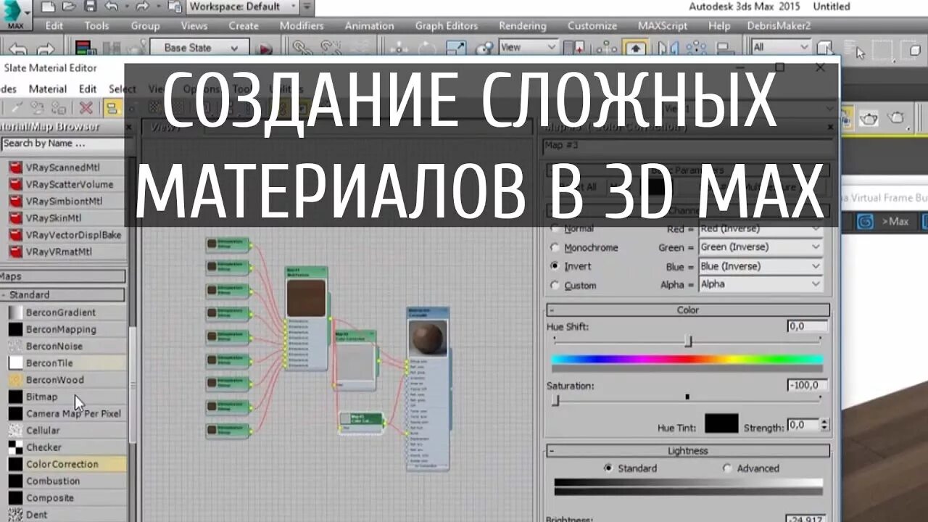Select ColorCorrection in the map list
Viewport: 928px width, 522px height.
pyautogui.click(x=62, y=464)
